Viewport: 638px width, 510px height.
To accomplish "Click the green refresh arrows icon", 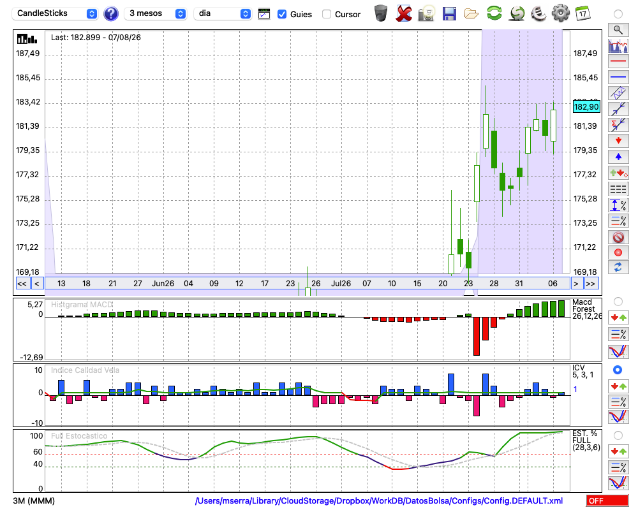I will pos(494,13).
